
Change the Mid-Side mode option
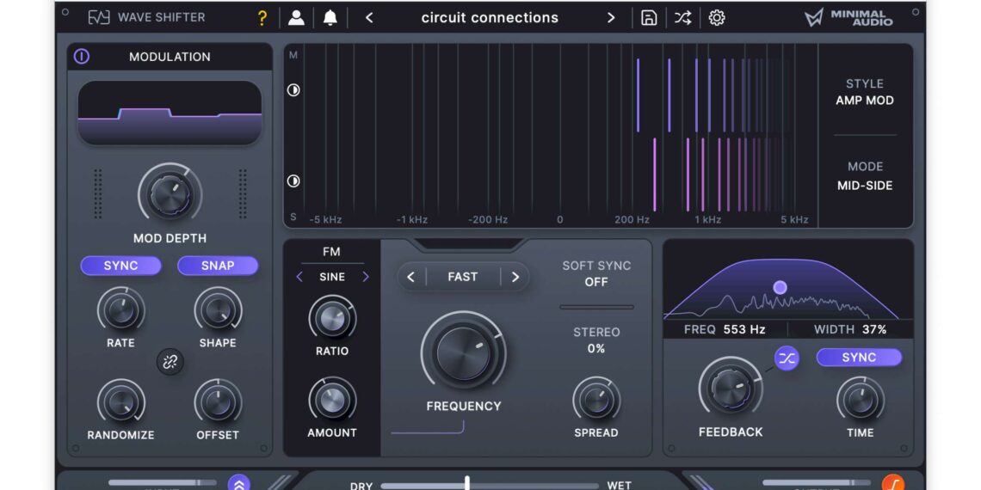864,176
